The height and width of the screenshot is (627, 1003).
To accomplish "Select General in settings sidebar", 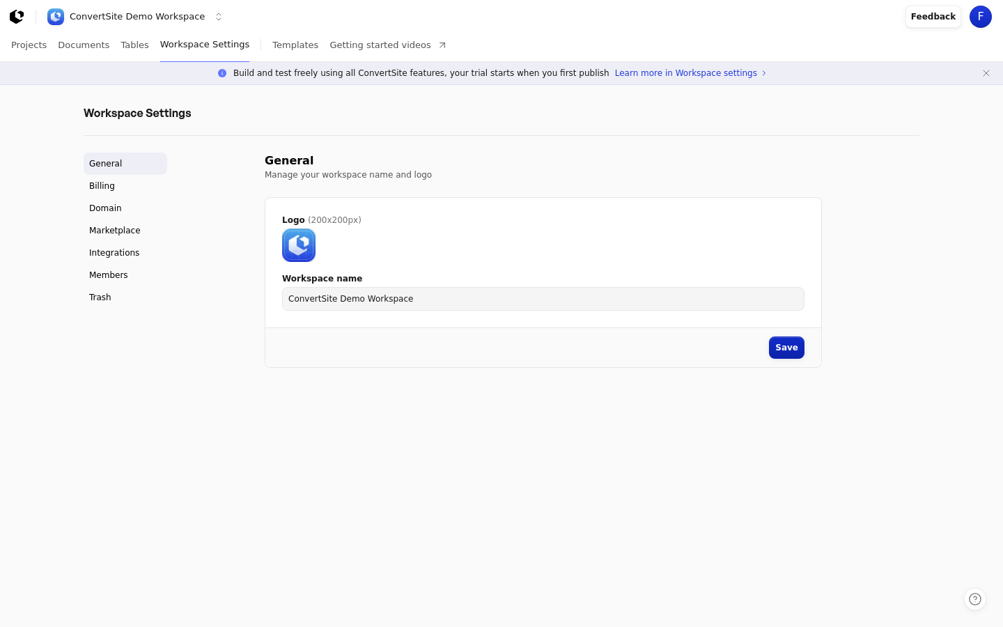I will click(x=125, y=164).
